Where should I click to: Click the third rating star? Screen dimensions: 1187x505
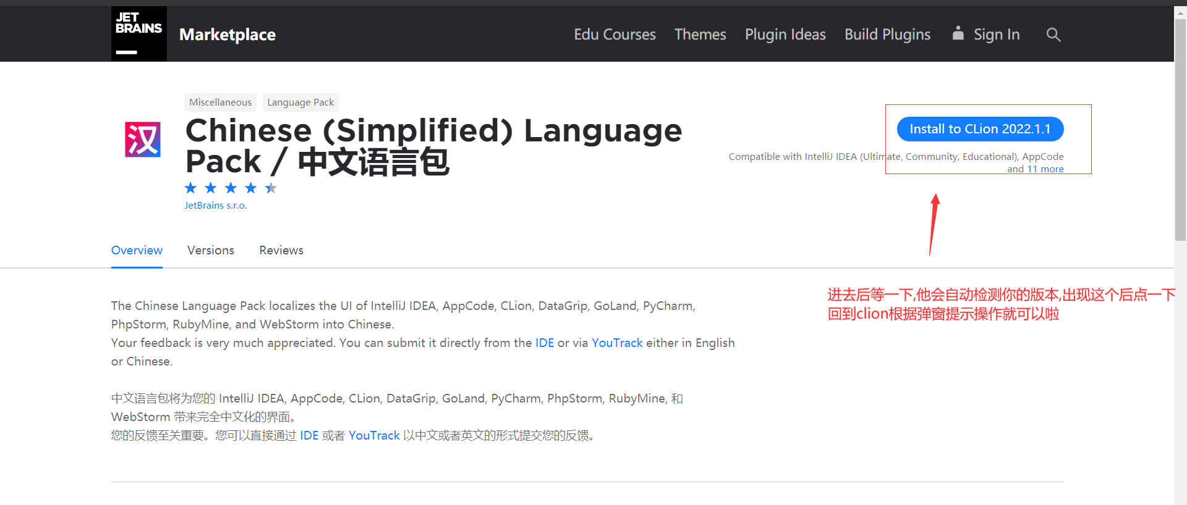pyautogui.click(x=231, y=188)
